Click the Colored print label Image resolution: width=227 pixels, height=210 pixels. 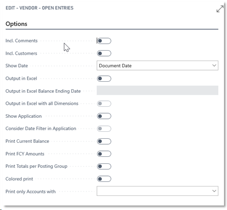point(19,179)
